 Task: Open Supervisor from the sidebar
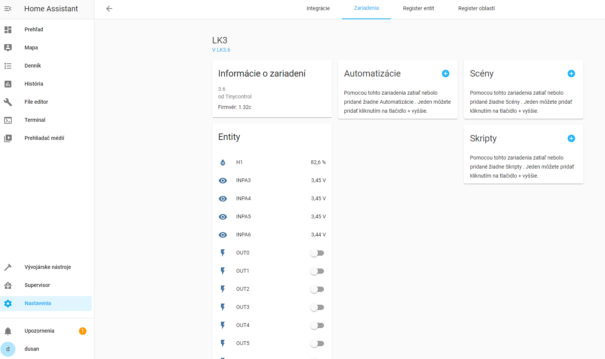pyautogui.click(x=37, y=285)
